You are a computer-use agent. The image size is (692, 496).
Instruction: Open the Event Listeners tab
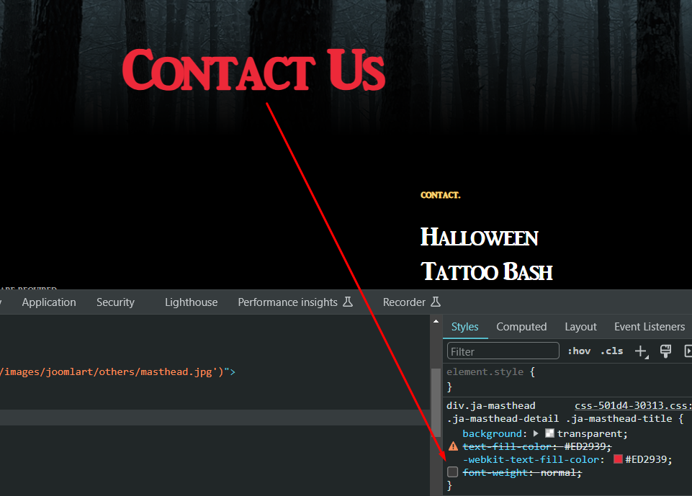[650, 327]
